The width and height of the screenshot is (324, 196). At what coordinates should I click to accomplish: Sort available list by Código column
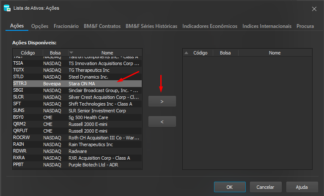[x=28, y=53]
